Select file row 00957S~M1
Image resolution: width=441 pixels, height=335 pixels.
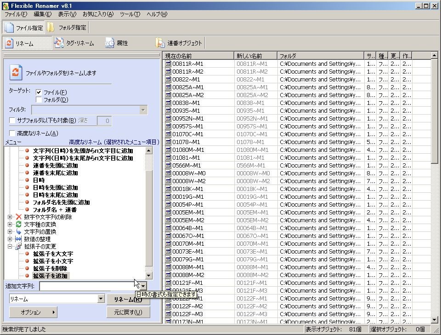297,127
